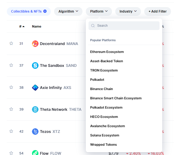
Task: Expand the Industry filter dropdown
Action: pyautogui.click(x=128, y=11)
